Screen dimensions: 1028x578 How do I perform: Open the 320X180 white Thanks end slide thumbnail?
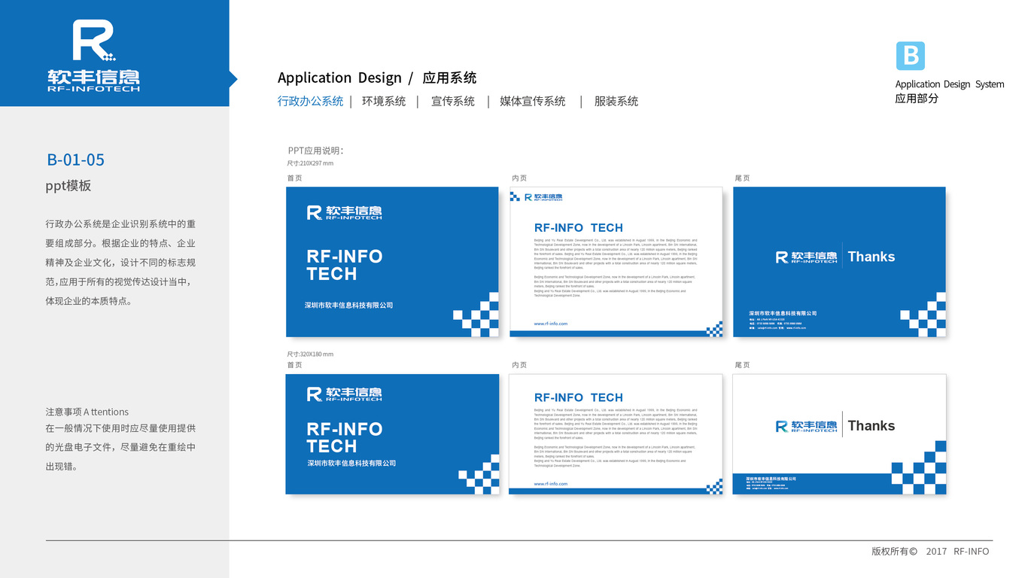839,434
